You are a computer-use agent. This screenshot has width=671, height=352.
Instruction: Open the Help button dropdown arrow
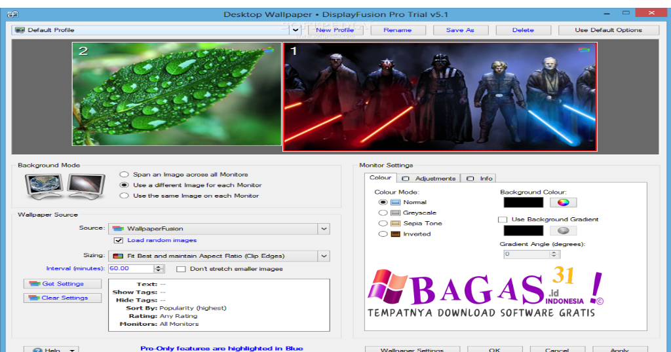coord(72,350)
